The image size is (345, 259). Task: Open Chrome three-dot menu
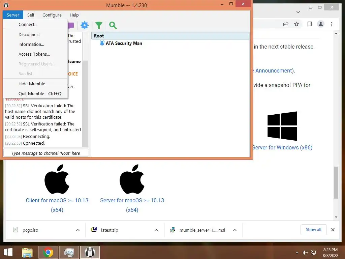(332, 24)
